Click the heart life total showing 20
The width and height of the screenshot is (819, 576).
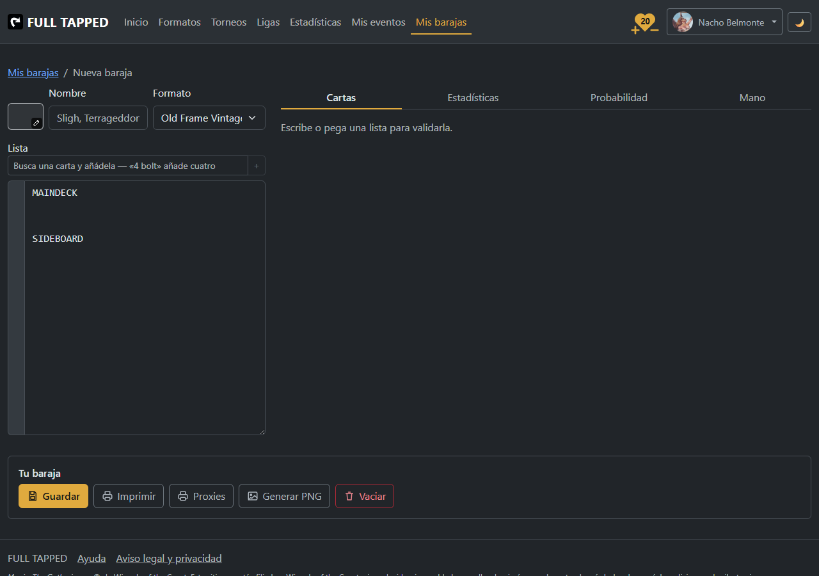coord(645,21)
